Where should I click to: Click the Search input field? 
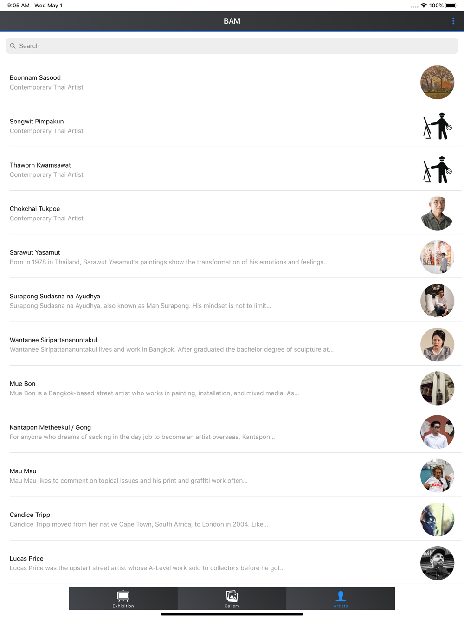232,46
